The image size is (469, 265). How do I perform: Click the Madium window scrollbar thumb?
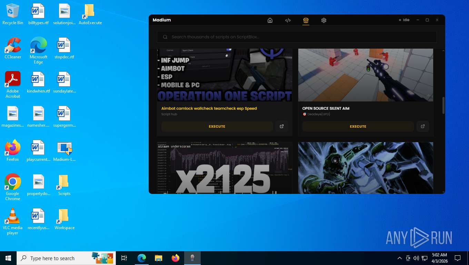click(443, 105)
